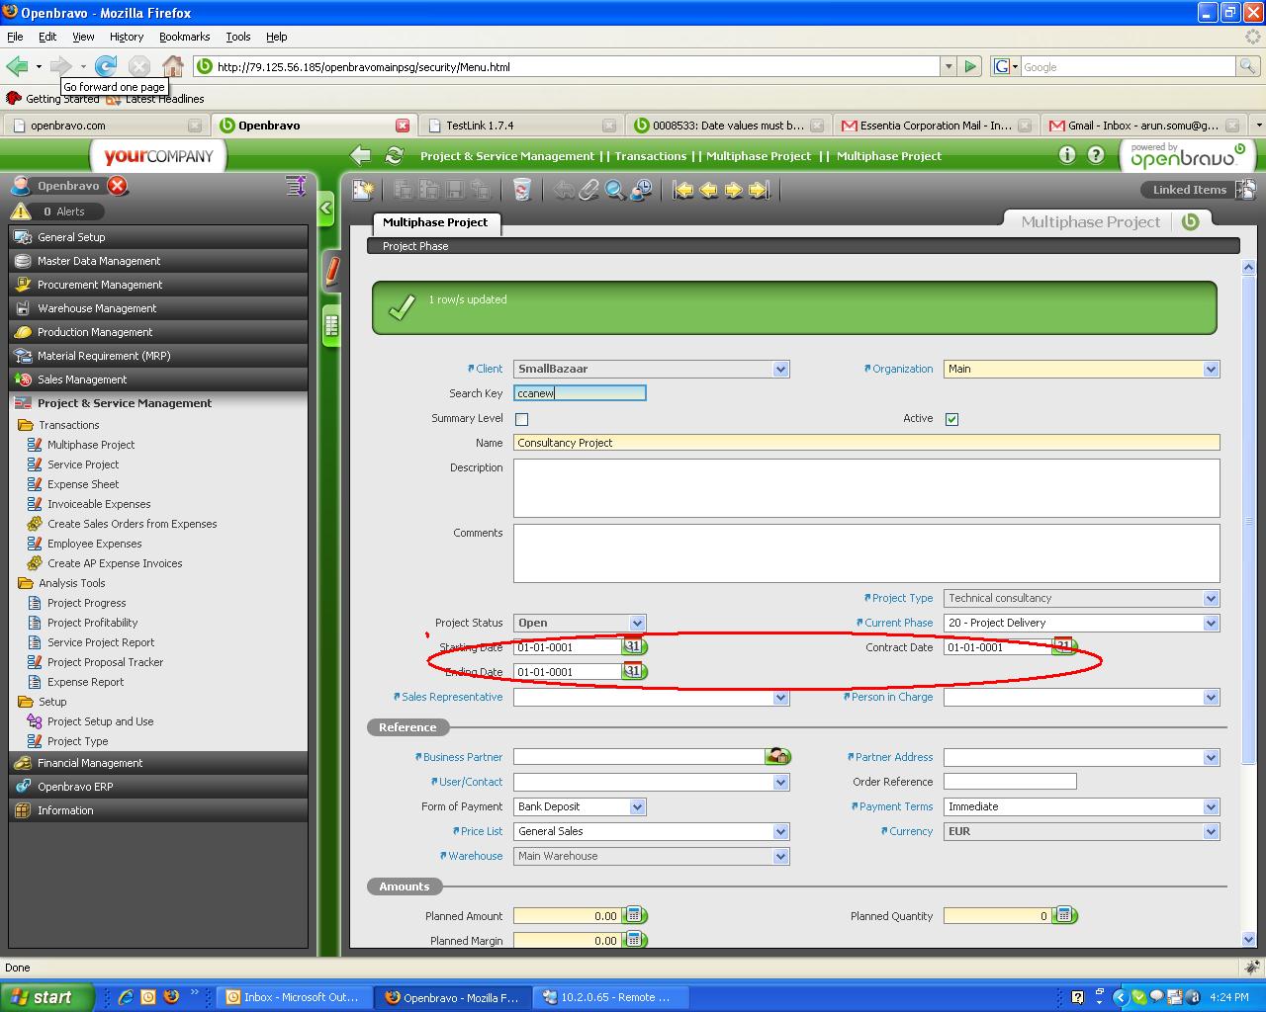
Task: Open the Starting Date calendar picker
Action: pyautogui.click(x=633, y=647)
